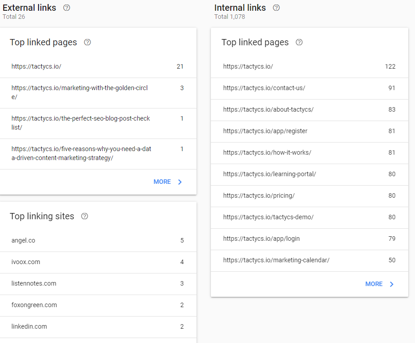Viewport: 415px width, 343px height.
Task: Click MORE under external Top linked pages
Action: point(162,182)
